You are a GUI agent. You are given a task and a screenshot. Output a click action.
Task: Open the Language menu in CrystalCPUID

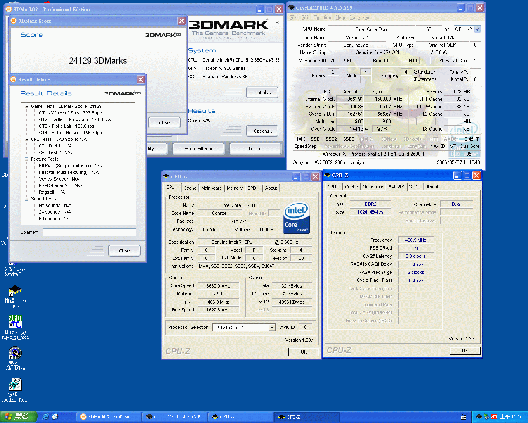[359, 17]
